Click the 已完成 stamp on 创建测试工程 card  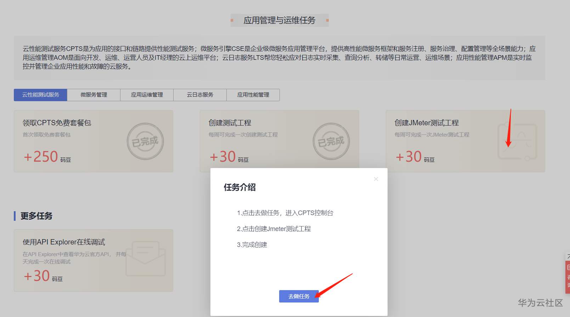331,141
